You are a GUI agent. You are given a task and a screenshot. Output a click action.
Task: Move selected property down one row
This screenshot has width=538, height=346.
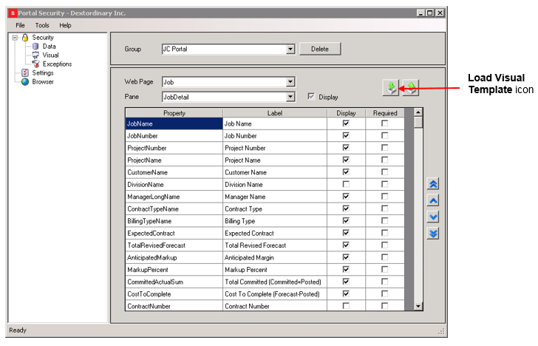click(434, 217)
